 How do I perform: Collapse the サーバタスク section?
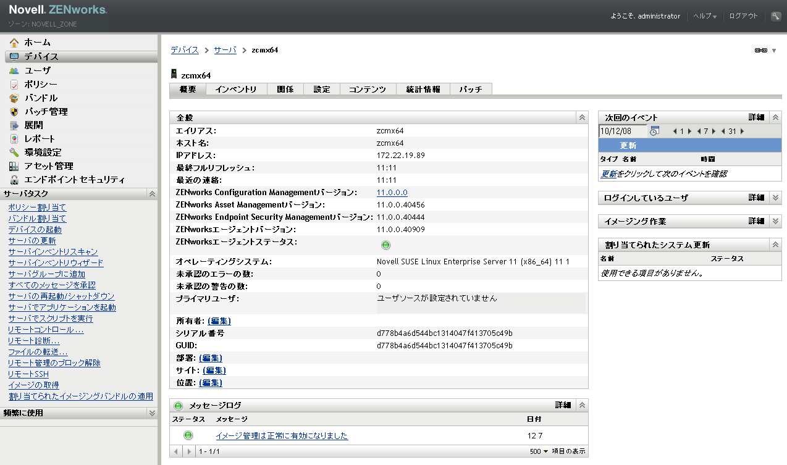pos(152,194)
